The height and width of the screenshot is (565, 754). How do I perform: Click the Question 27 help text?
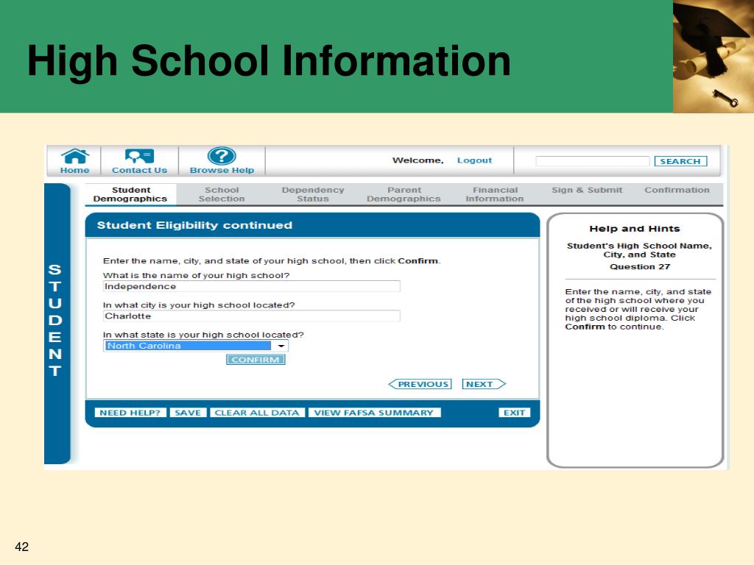pyautogui.click(x=640, y=266)
